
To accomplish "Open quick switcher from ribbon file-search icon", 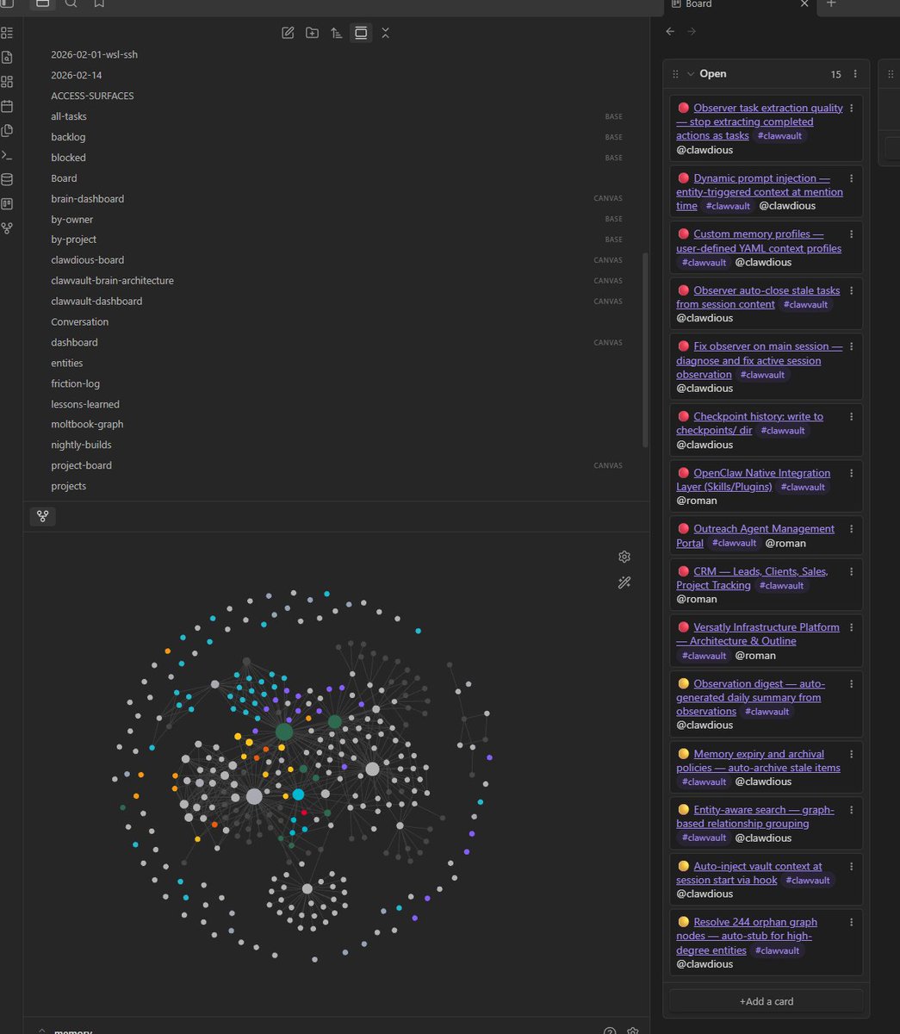I will click(7, 58).
